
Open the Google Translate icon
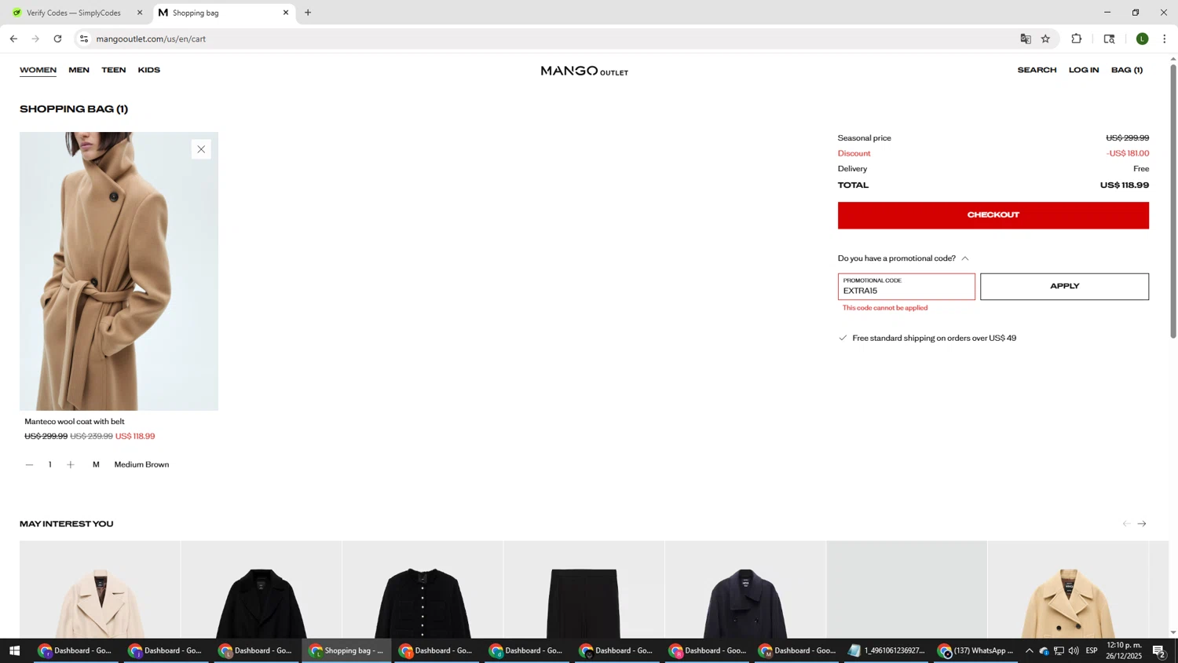tap(1025, 38)
